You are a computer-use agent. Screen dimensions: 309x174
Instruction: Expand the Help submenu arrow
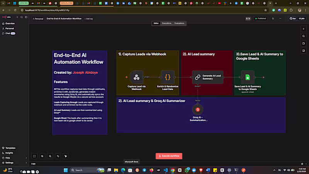pos(26,158)
